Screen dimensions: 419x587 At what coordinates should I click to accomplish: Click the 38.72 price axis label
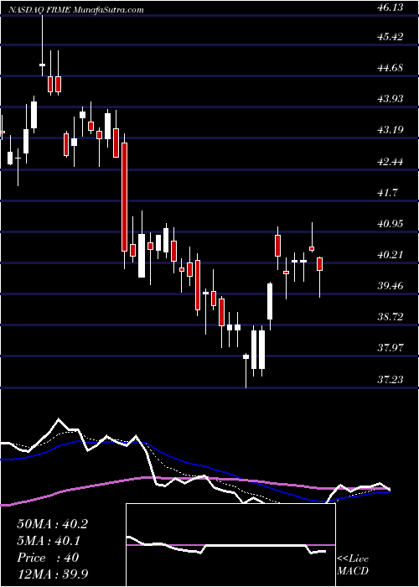click(x=391, y=317)
